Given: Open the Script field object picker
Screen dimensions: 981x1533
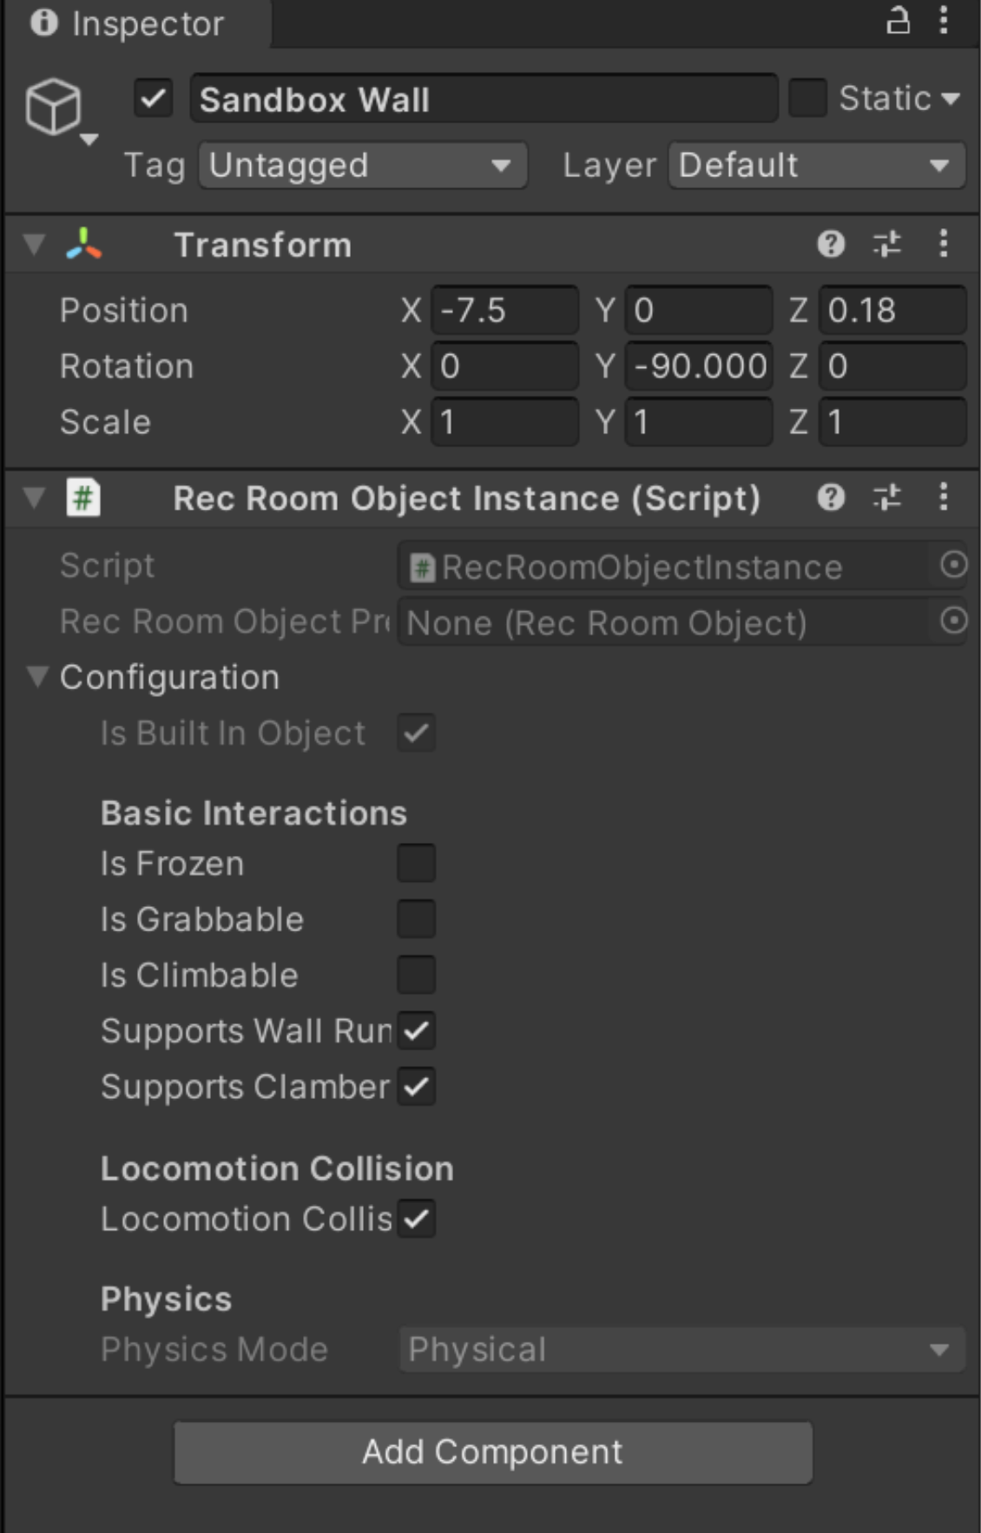Looking at the screenshot, I should coord(954,565).
